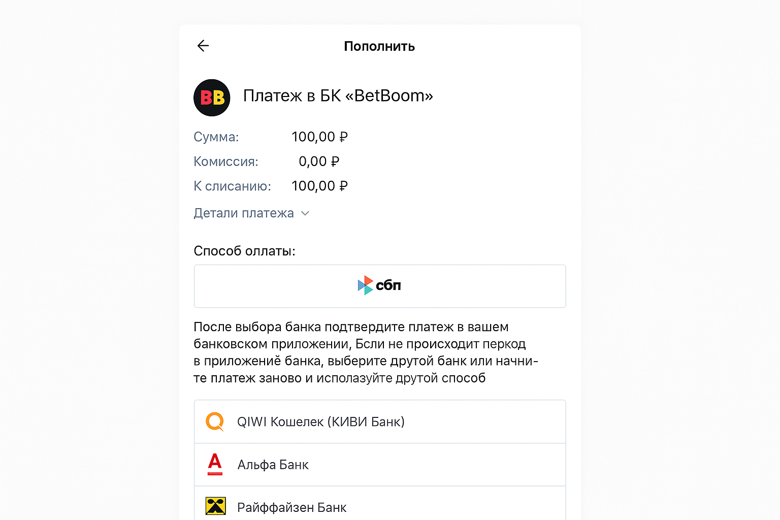
Task: Click the colorful triangles of the СБП emblem
Action: 365,285
